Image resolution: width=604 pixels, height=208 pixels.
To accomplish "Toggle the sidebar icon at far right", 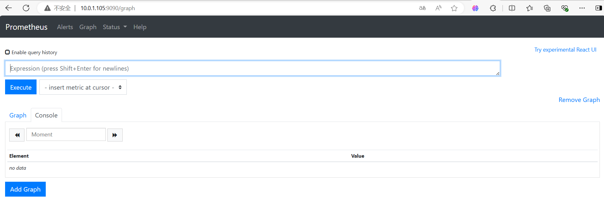I will [x=599, y=8].
